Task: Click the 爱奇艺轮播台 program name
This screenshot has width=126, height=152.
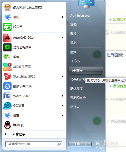Action: point(22,47)
